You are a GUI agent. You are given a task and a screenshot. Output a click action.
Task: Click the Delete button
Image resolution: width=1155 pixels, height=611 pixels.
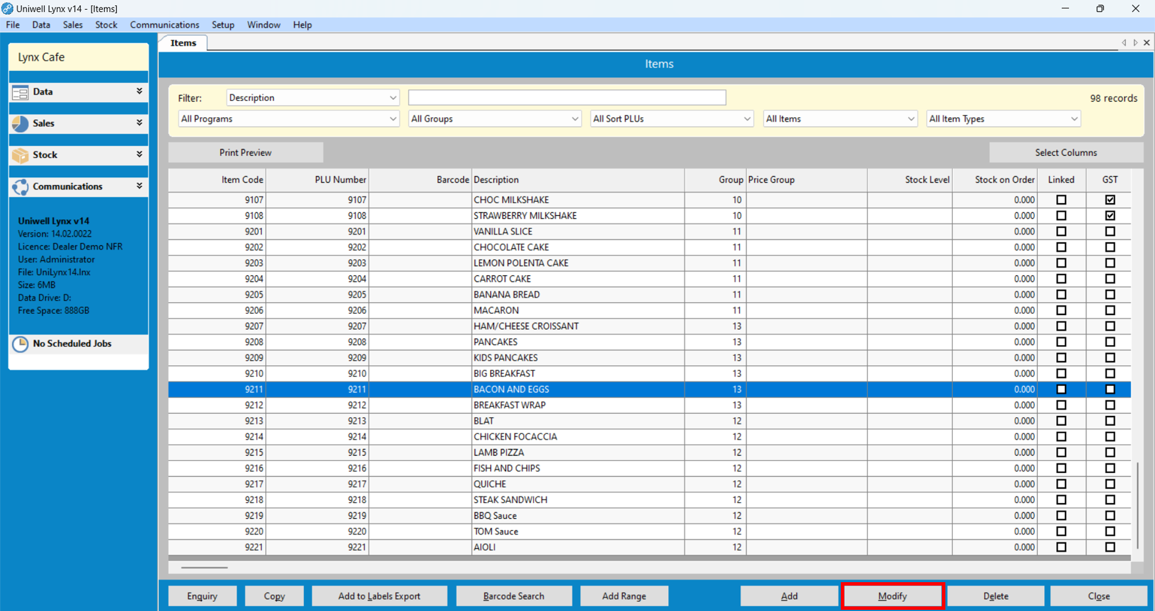[996, 596]
